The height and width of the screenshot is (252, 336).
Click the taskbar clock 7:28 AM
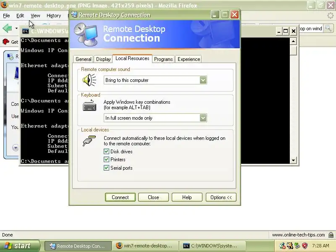[x=320, y=246]
